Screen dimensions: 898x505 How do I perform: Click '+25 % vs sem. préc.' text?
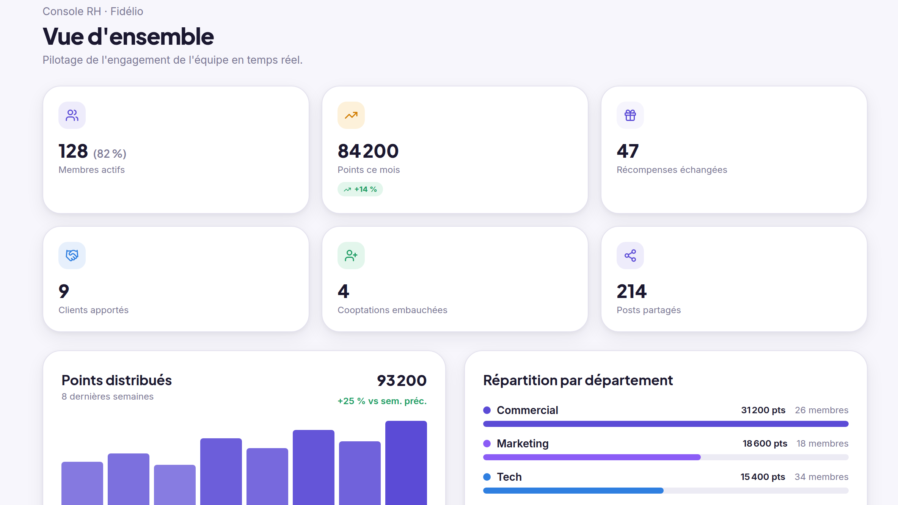(382, 401)
